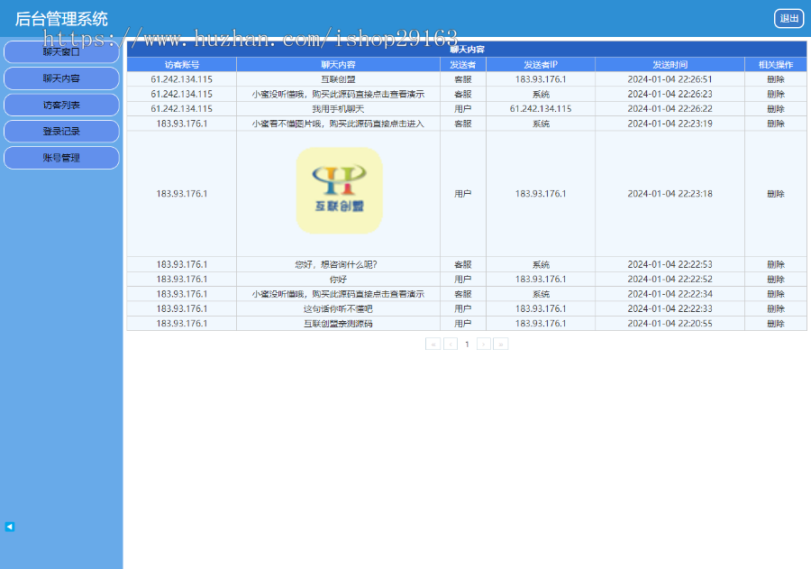
Task: Delete the message sent at 22:22:53
Action: point(776,264)
